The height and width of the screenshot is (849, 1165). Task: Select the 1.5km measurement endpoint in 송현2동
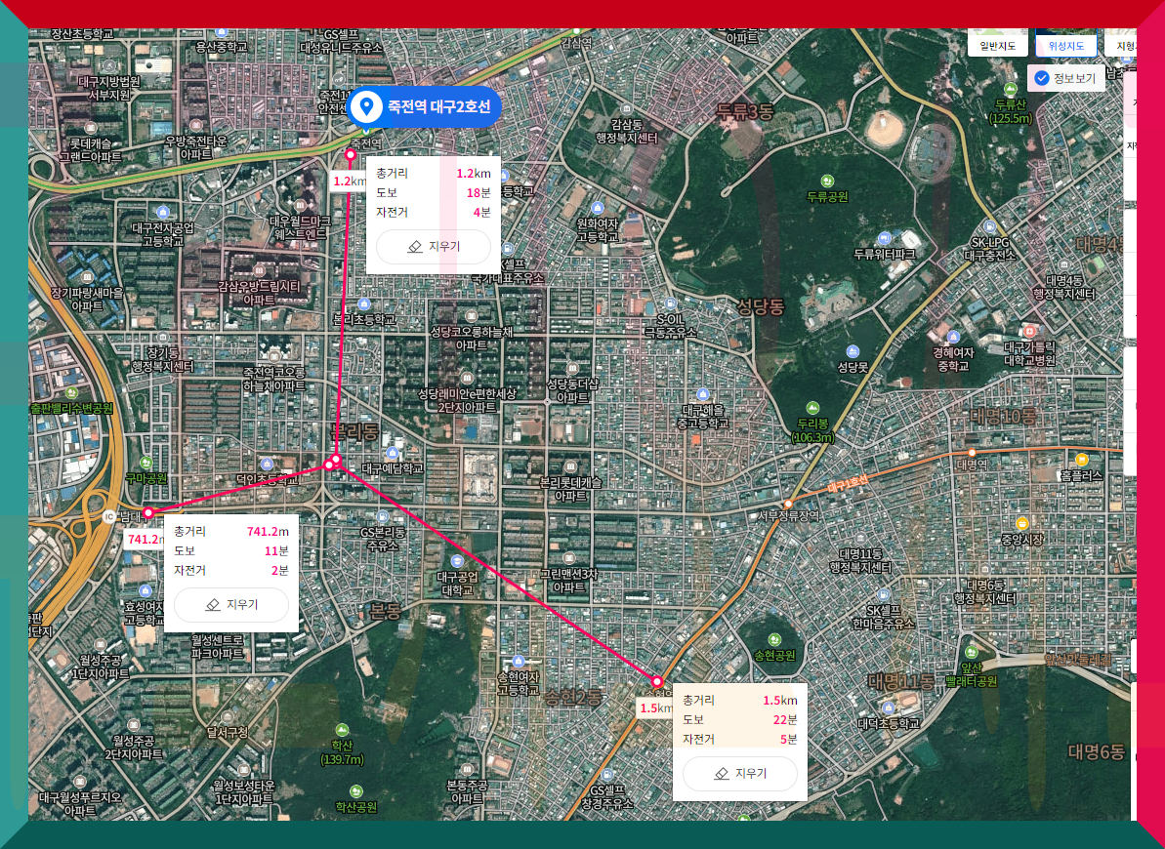click(657, 681)
